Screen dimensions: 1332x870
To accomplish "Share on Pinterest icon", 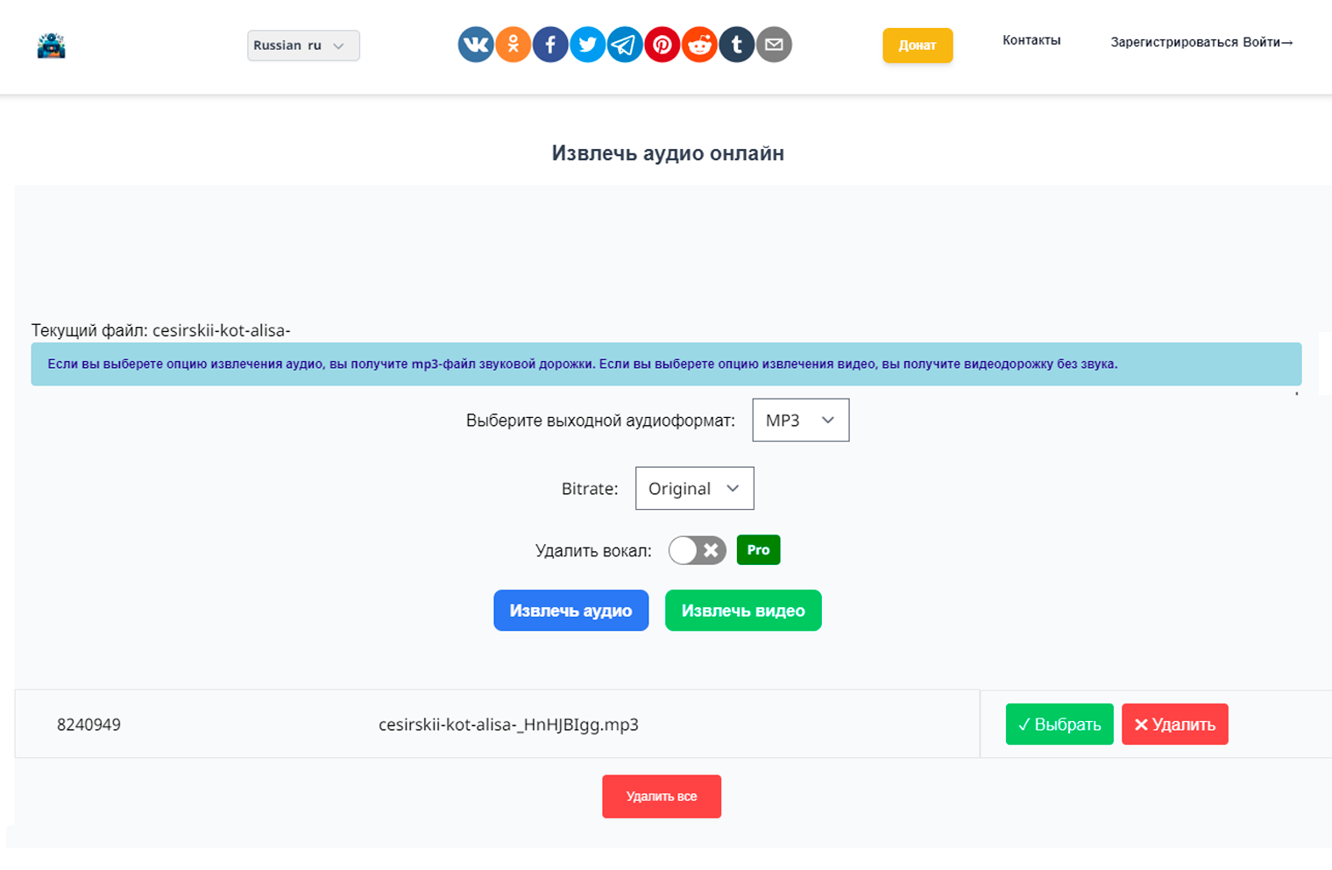I will coord(662,45).
